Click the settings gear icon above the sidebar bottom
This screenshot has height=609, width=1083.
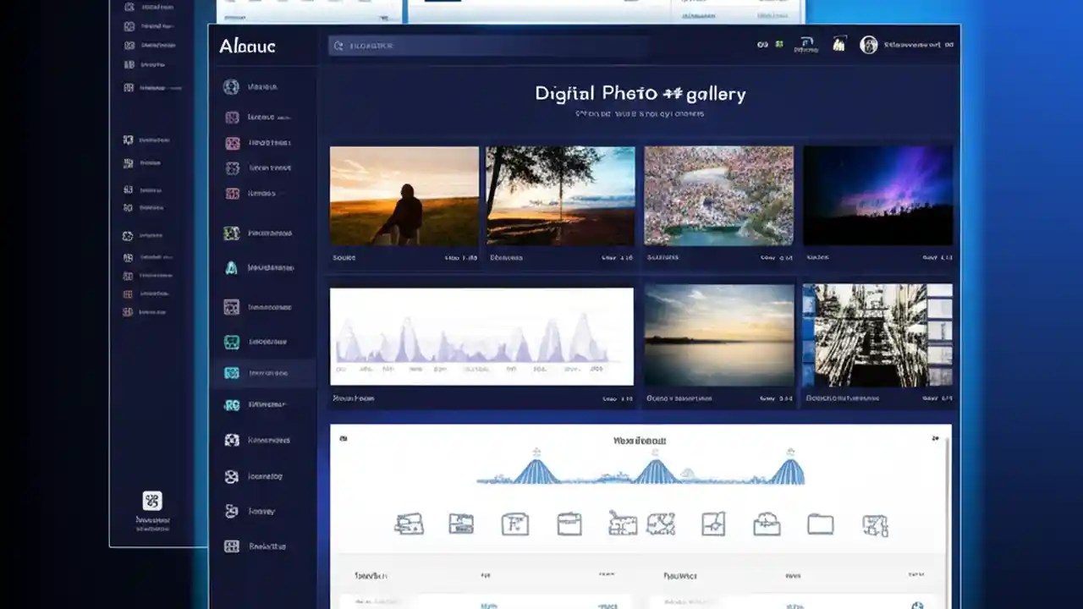click(x=152, y=501)
